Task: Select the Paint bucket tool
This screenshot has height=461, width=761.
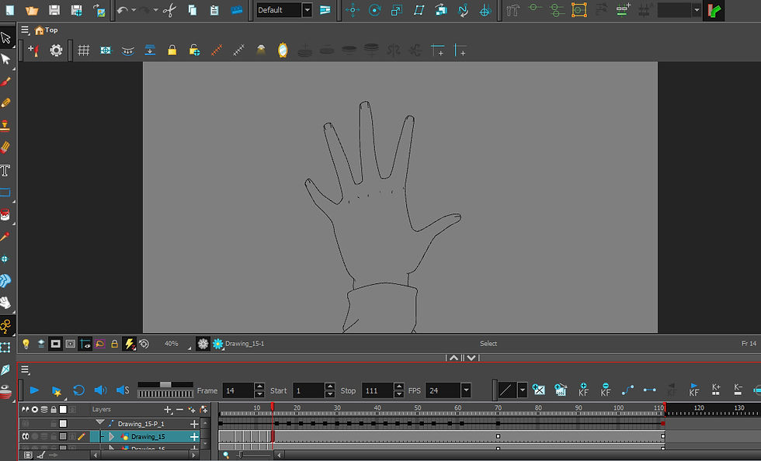Action: pos(5,214)
